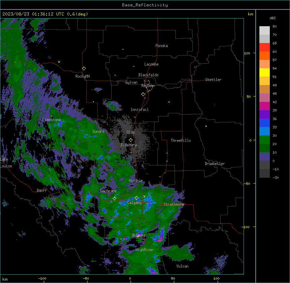Select the Sundre label
This screenshot has width=290, height=283.
(98, 131)
